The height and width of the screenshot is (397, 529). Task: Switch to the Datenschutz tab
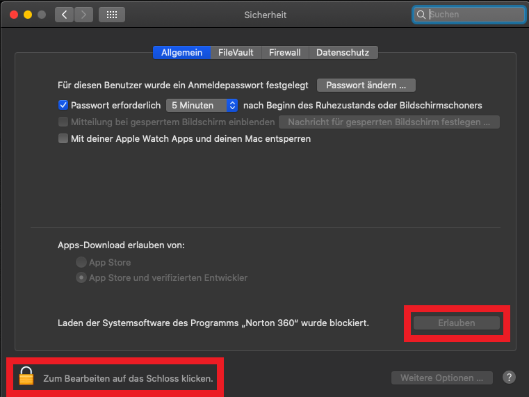343,53
